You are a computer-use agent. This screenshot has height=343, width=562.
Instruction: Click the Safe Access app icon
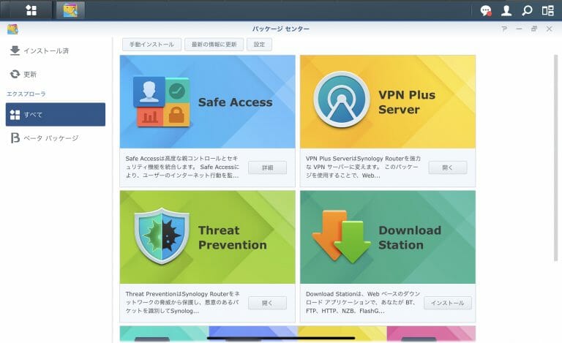tap(161, 102)
